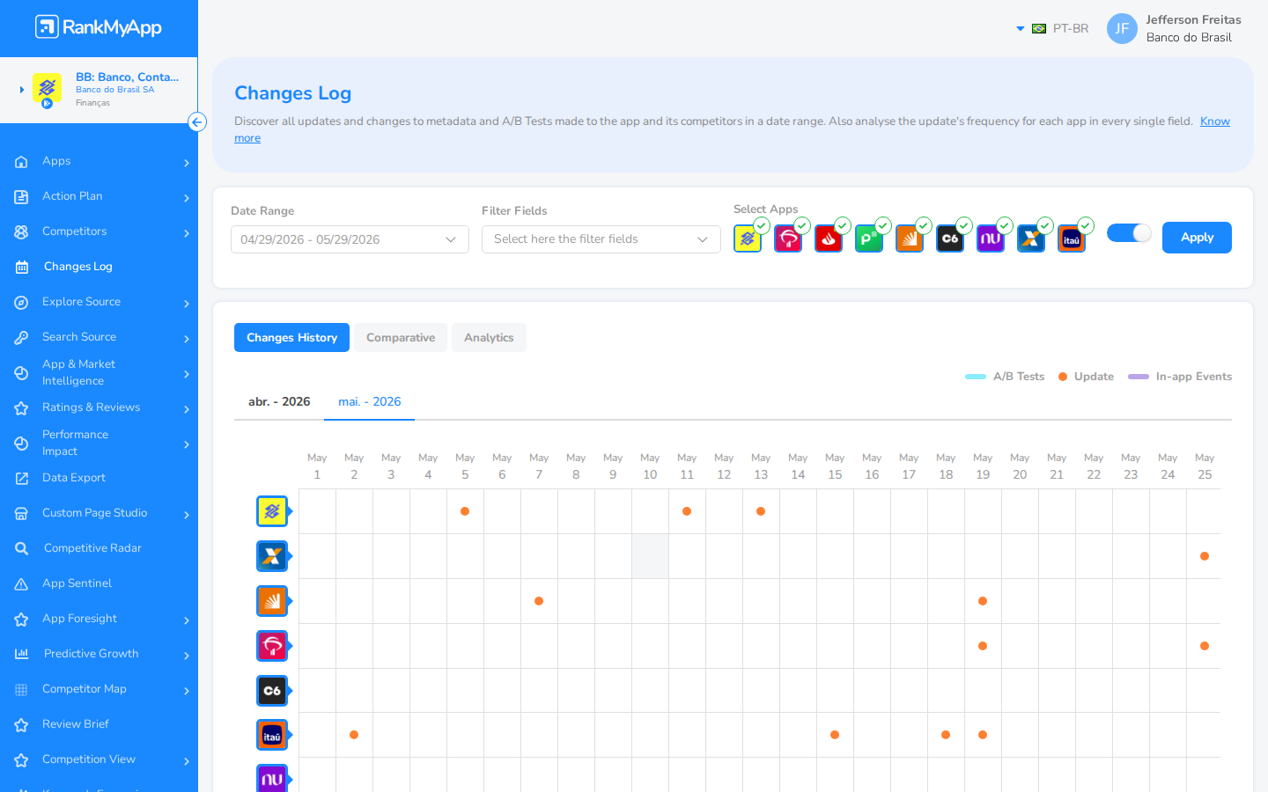
Task: Click Caixa update dot on May 25
Action: point(1205,556)
